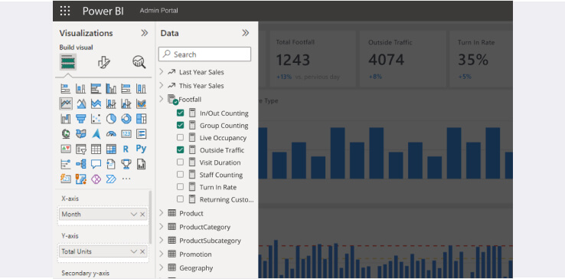The width and height of the screenshot is (565, 279).
Task: Pick the waterfall chart visual
Action: coord(66,119)
